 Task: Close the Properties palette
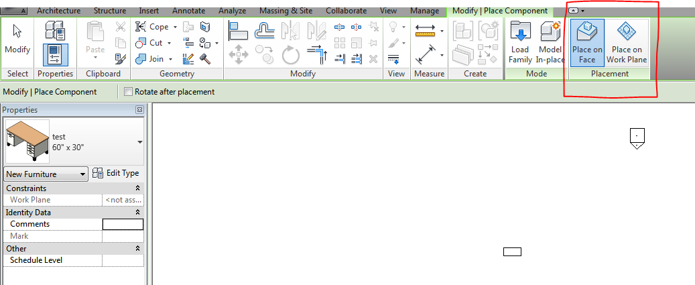(139, 110)
